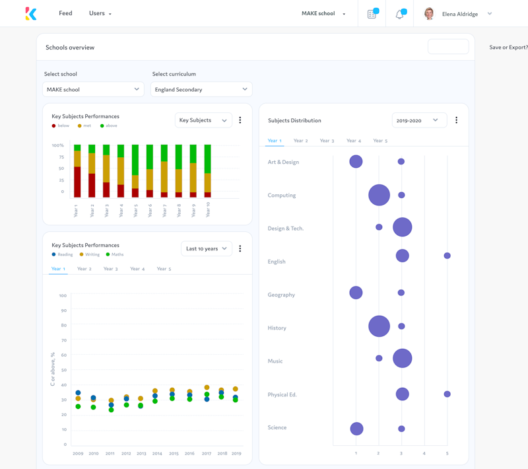Toggle the 'Reading' legend series
528x469 pixels.
point(62,254)
